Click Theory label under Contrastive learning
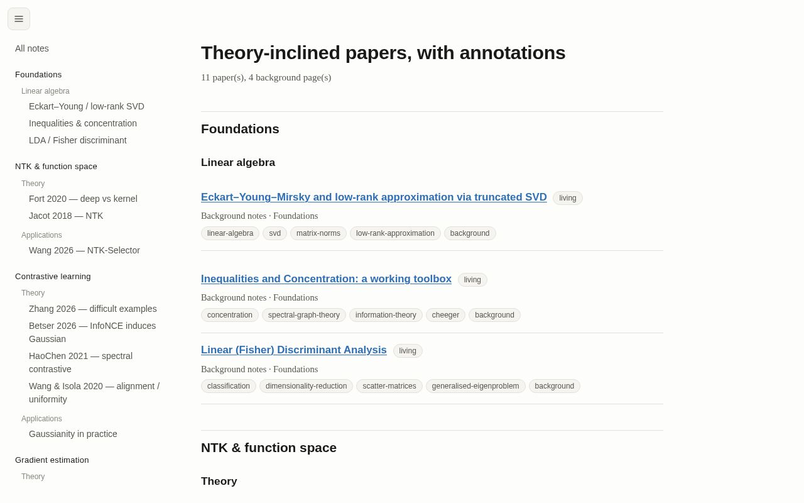This screenshot has height=503, width=804. pos(33,293)
